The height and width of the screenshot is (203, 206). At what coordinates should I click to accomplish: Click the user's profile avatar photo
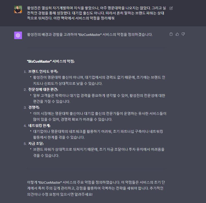coord(18,9)
